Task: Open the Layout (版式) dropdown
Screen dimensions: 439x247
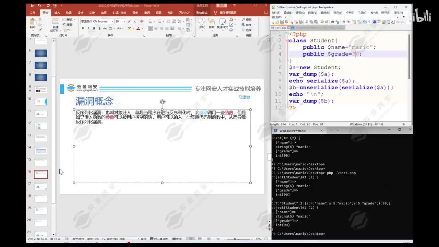Action: [68, 20]
